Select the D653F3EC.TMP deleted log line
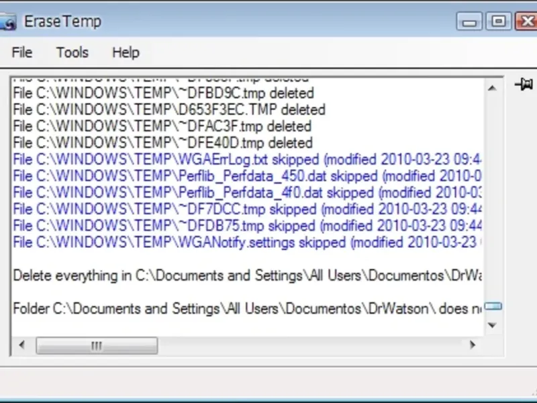This screenshot has width=537, height=403. (169, 109)
